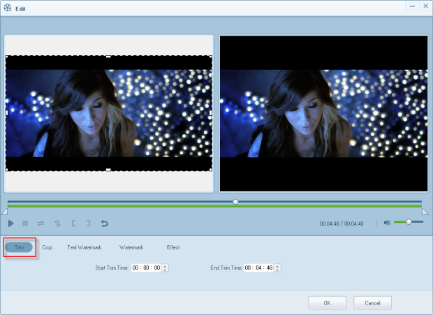Click the playback position slider knob
Image resolution: width=433 pixels, height=315 pixels.
click(x=235, y=202)
